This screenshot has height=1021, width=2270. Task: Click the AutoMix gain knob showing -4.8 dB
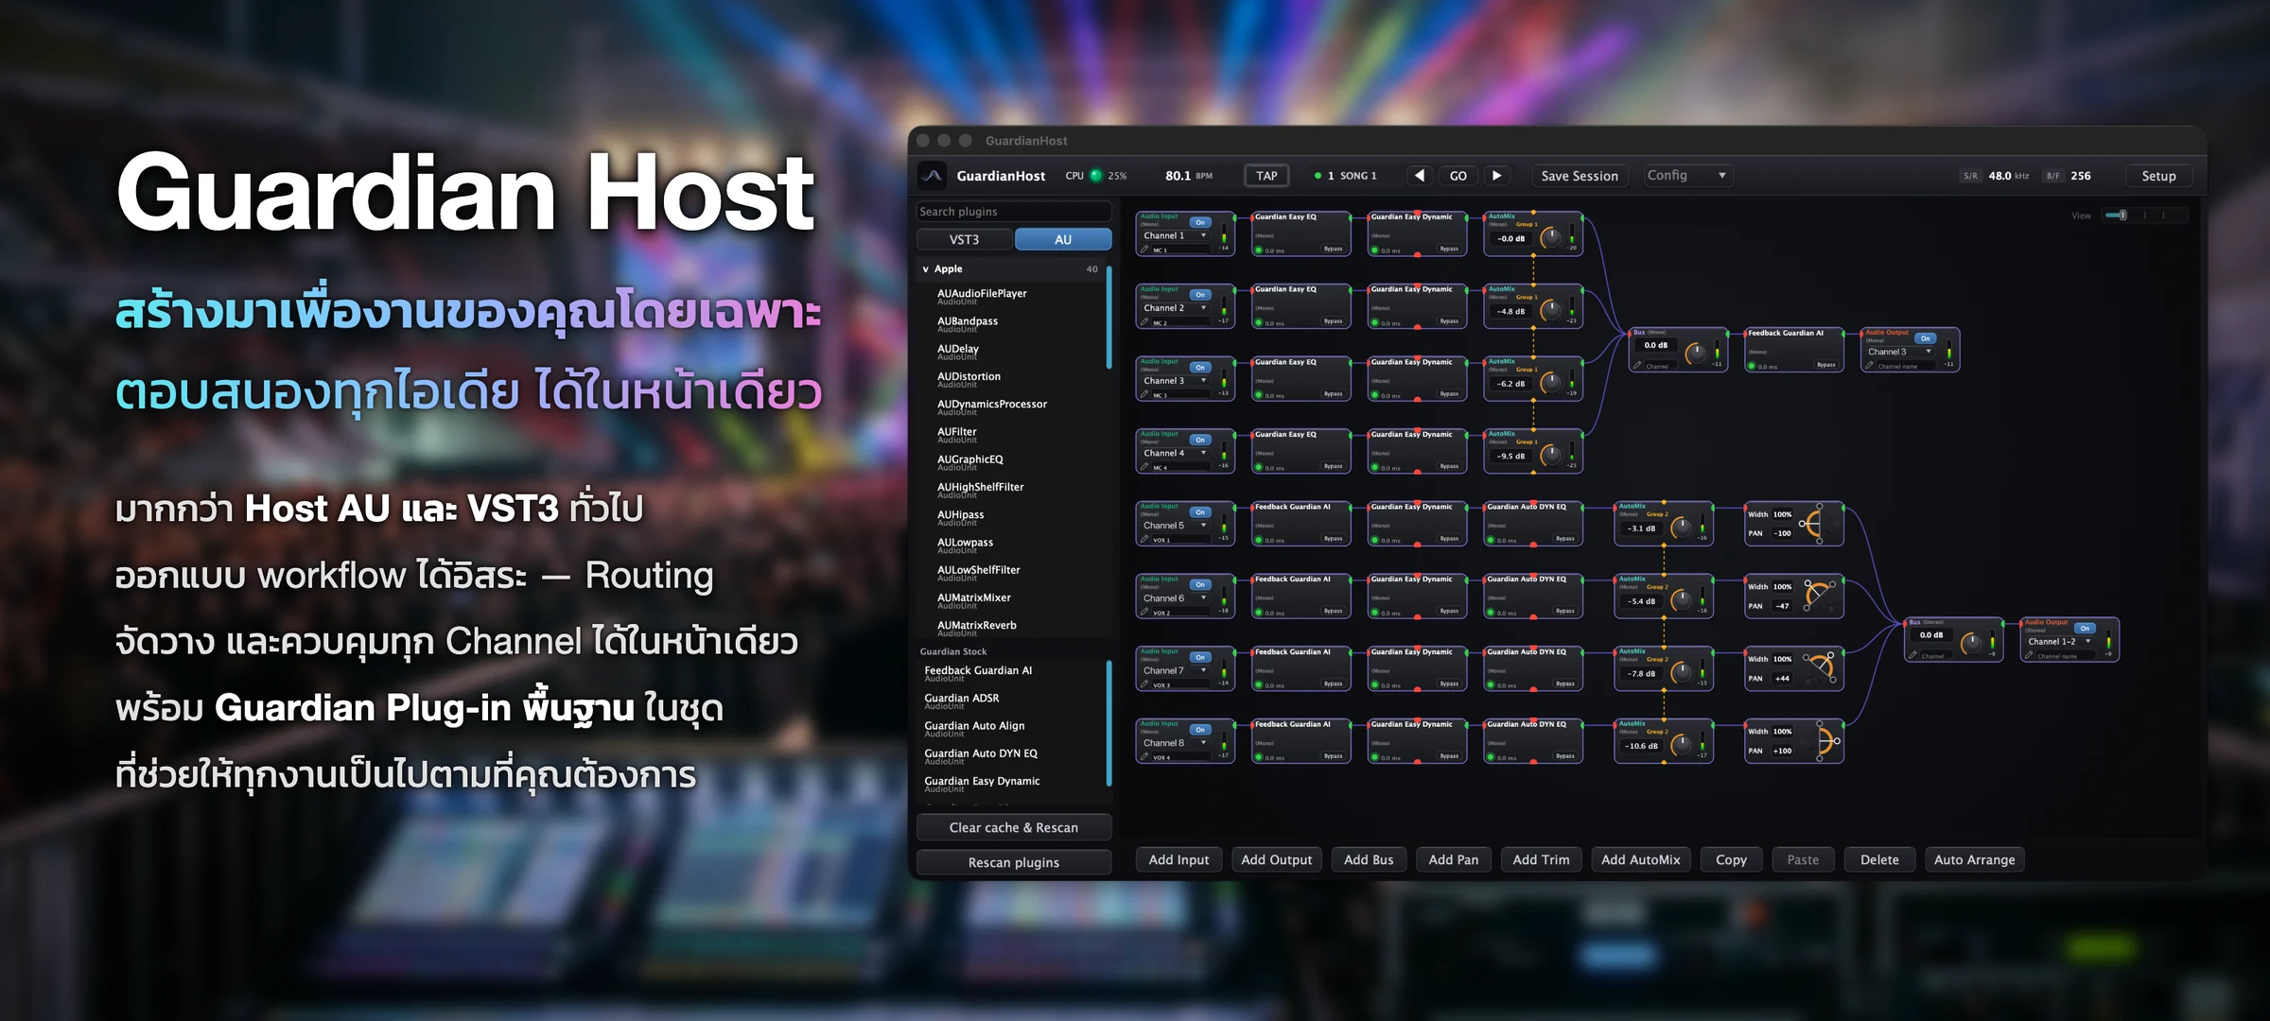click(1551, 311)
